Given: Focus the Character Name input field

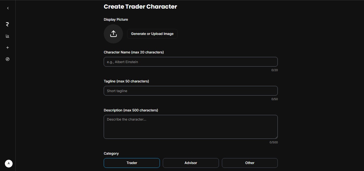Looking at the screenshot, I should click(x=190, y=62).
